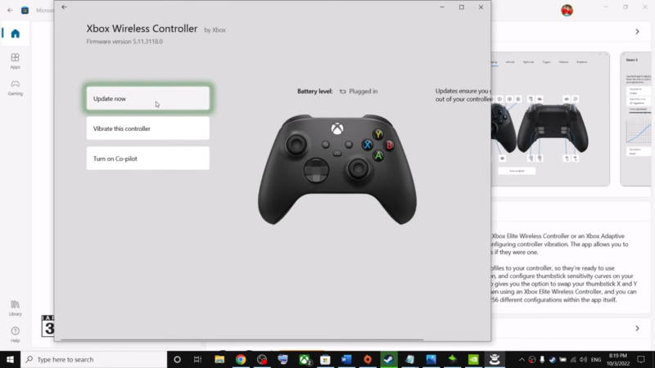Image resolution: width=655 pixels, height=368 pixels.
Task: Open Xbox app on taskbar
Action: (305, 359)
